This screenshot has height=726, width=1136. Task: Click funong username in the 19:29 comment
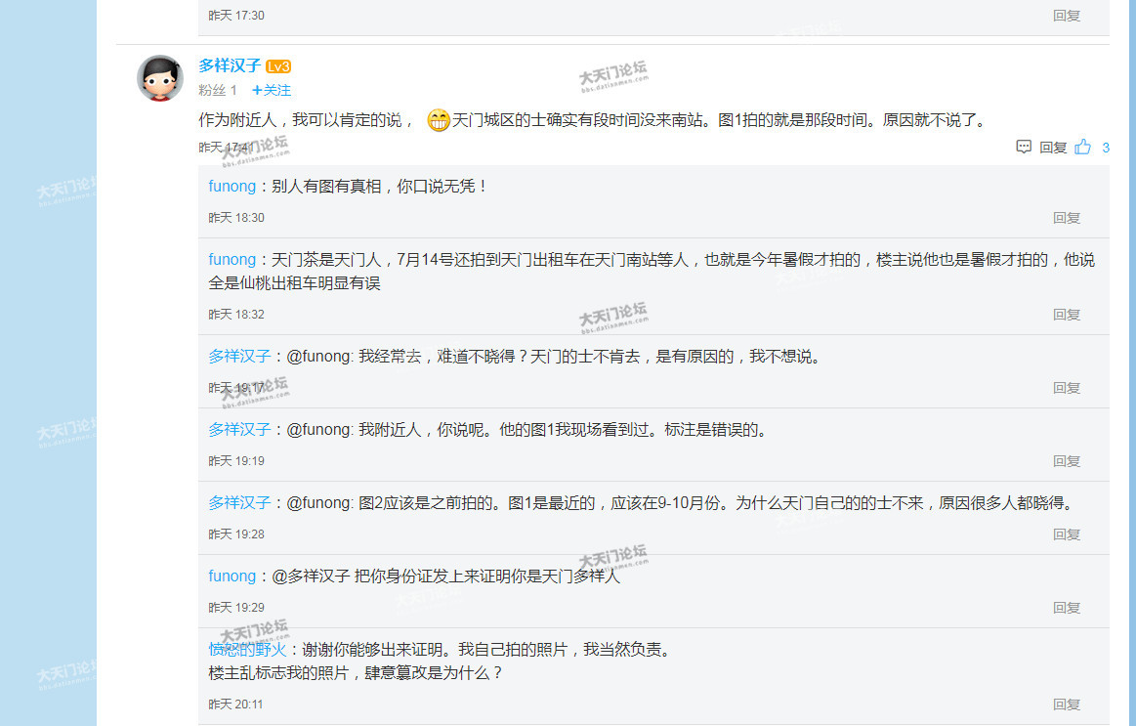click(231, 576)
